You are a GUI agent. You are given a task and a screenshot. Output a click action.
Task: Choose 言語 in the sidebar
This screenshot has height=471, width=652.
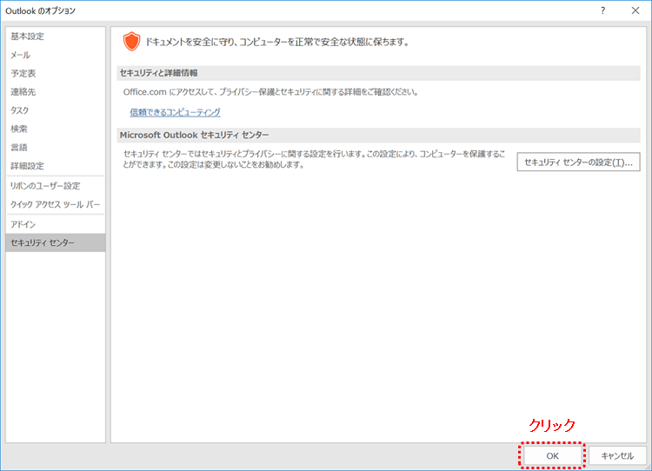pos(56,147)
